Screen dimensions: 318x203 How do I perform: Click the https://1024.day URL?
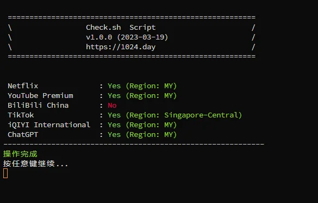click(121, 47)
